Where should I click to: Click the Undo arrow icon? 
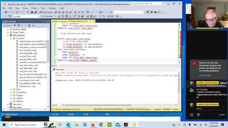[x=88, y=12]
